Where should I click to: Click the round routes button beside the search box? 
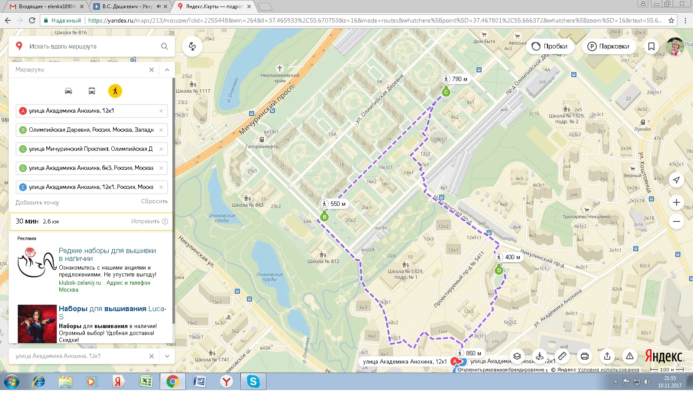[192, 46]
